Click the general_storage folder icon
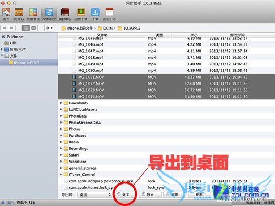 pyautogui.click(x=66, y=168)
